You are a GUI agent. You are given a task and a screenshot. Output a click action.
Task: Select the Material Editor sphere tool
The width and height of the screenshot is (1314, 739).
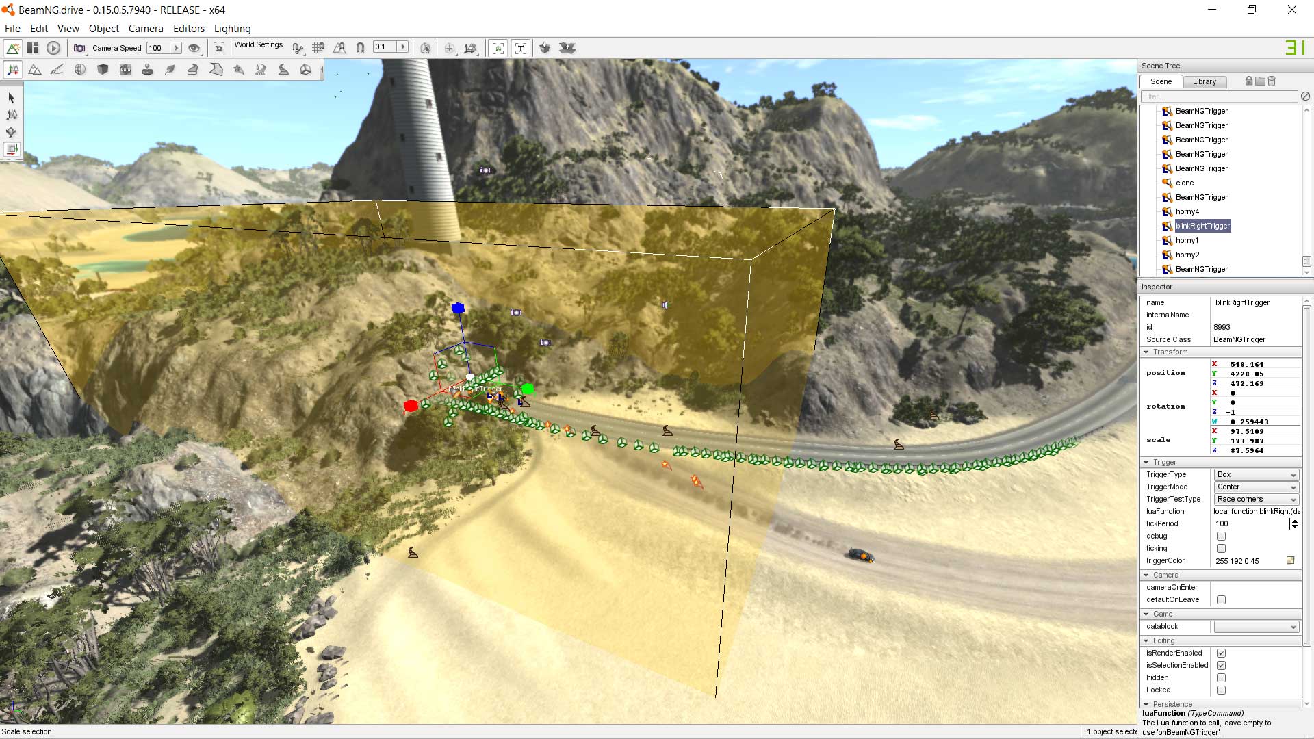click(80, 69)
